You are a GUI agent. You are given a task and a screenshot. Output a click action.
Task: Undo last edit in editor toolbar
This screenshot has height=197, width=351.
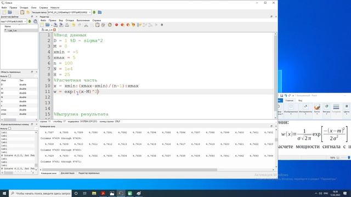click(73, 25)
